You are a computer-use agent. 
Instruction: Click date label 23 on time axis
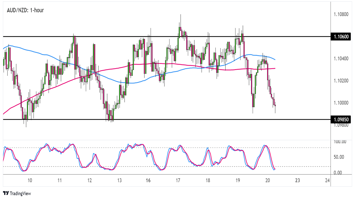(x=298, y=180)
